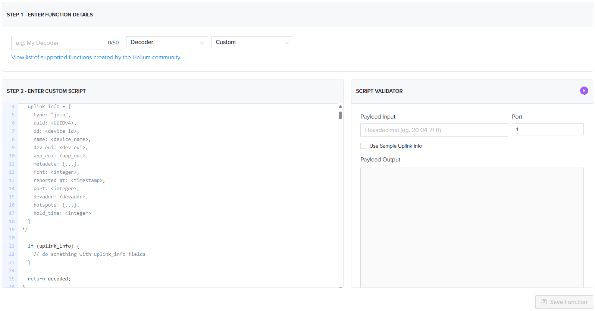595x311 pixels.
Task: Open the Custom format dropdown
Action: pos(252,42)
